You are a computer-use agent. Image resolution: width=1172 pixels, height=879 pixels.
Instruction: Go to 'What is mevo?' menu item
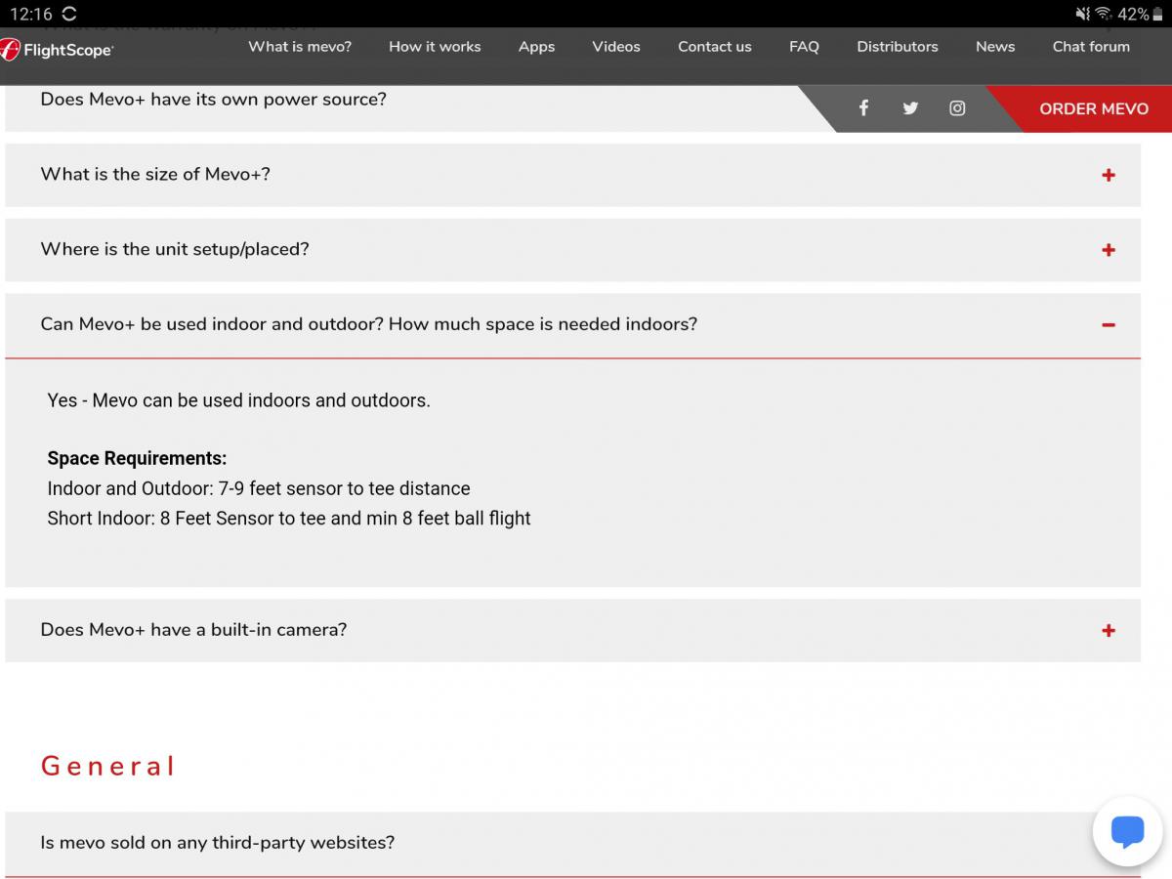(x=300, y=46)
